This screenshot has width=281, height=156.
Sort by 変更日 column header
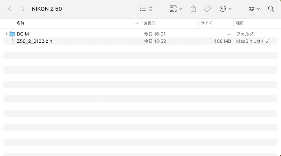149,23
